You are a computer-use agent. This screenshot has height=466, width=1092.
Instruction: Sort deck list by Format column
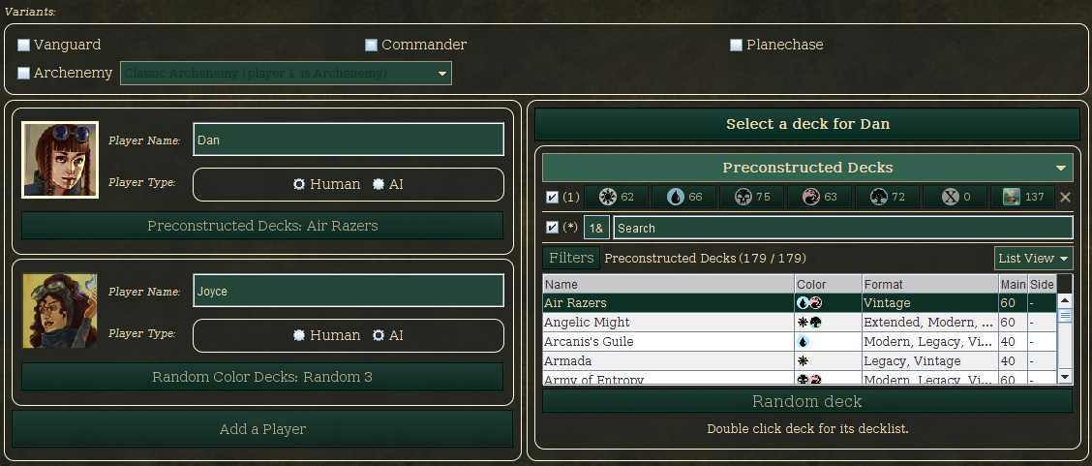(x=929, y=284)
